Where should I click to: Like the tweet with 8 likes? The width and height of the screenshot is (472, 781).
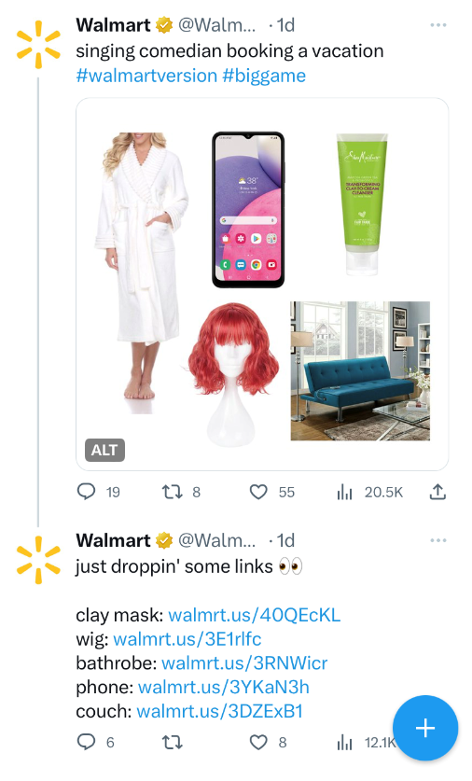point(258,743)
